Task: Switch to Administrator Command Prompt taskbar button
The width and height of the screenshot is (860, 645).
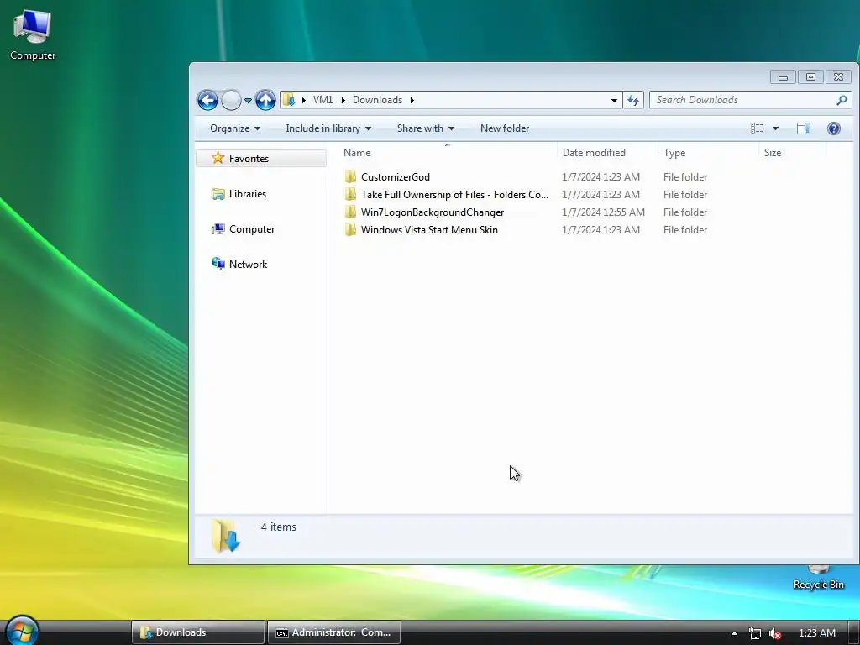Action: (x=333, y=632)
